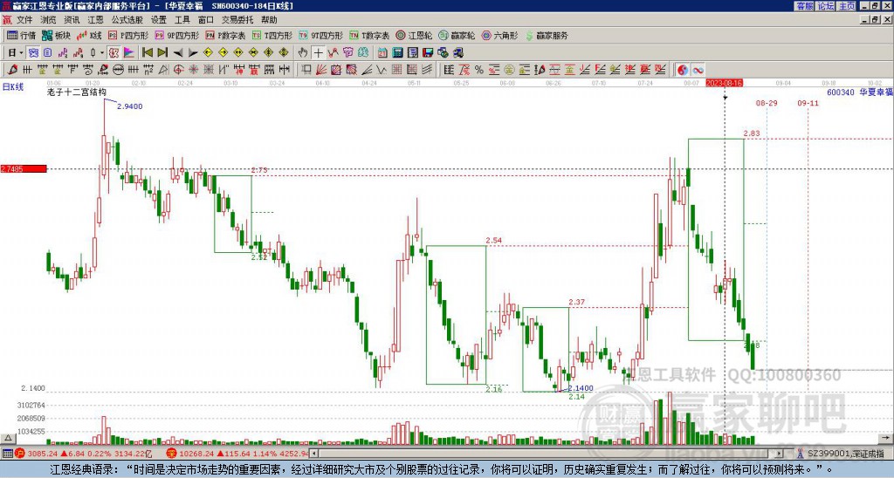Click the red zigzag chart icon
Image resolution: width=894 pixels, height=478 pixels.
[x=333, y=53]
